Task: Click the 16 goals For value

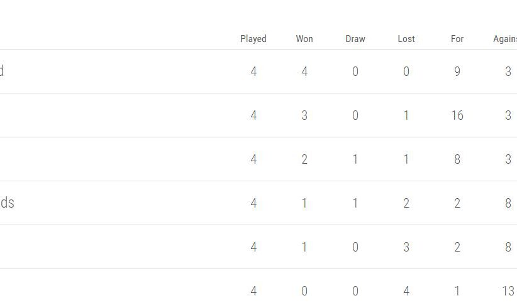Action: click(457, 115)
